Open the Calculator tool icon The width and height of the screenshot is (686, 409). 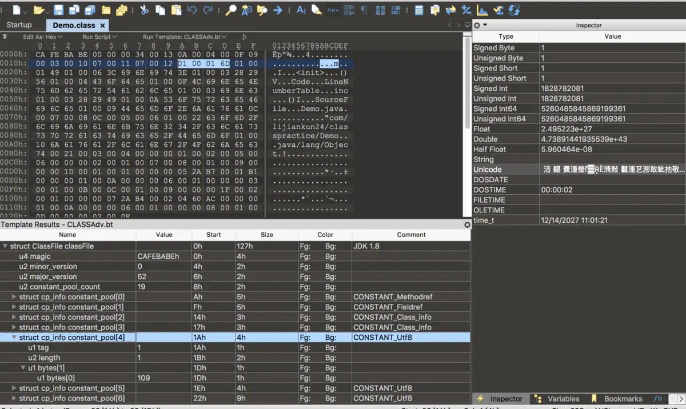pyautogui.click(x=419, y=10)
